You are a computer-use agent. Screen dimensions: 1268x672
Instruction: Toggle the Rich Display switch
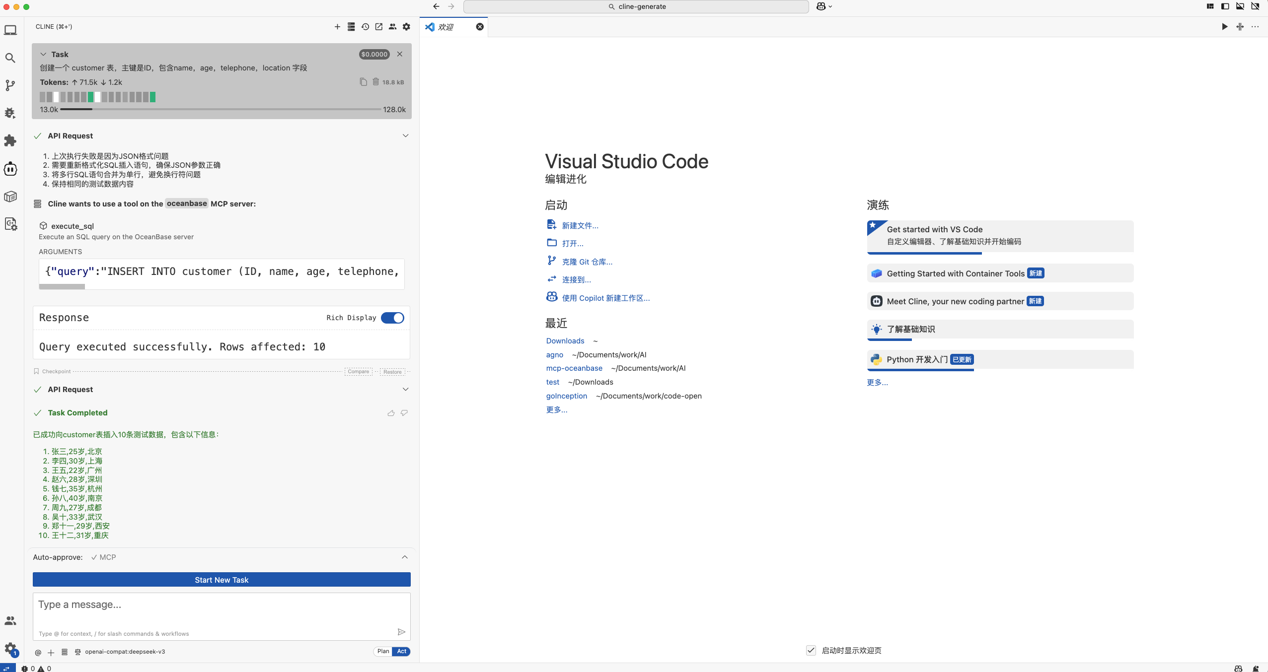pyautogui.click(x=392, y=318)
